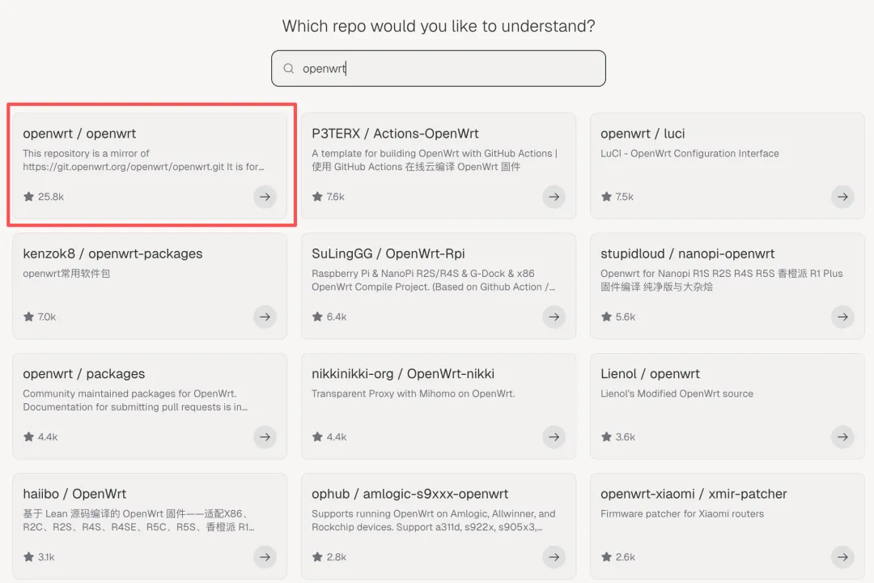Click star icon beside 3.1k
The image size is (874, 583).
click(x=28, y=557)
